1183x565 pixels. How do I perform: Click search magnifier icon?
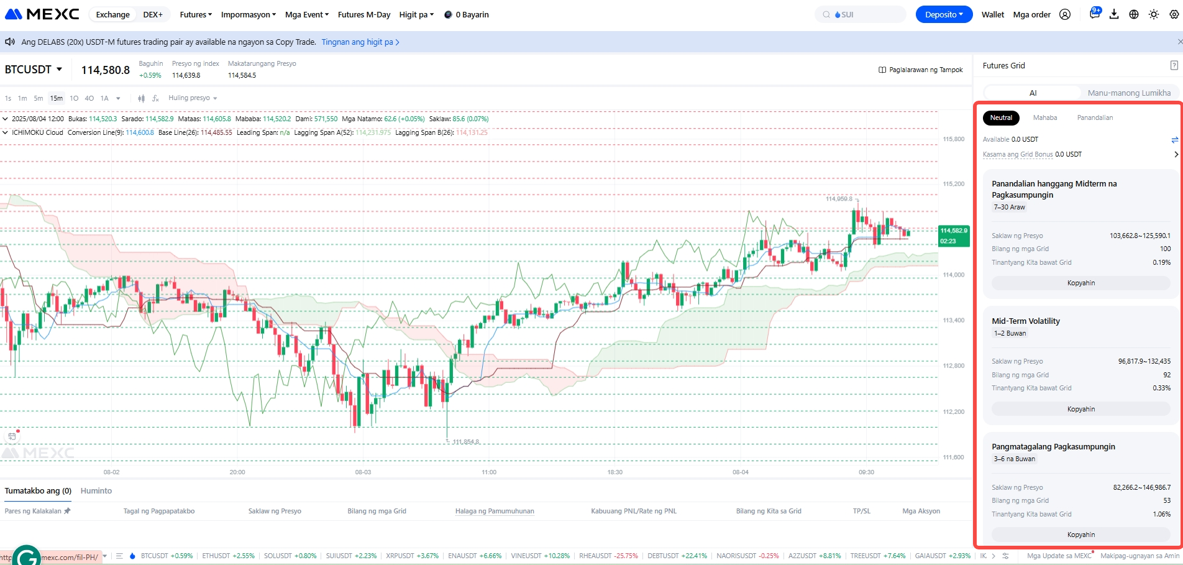pos(826,14)
